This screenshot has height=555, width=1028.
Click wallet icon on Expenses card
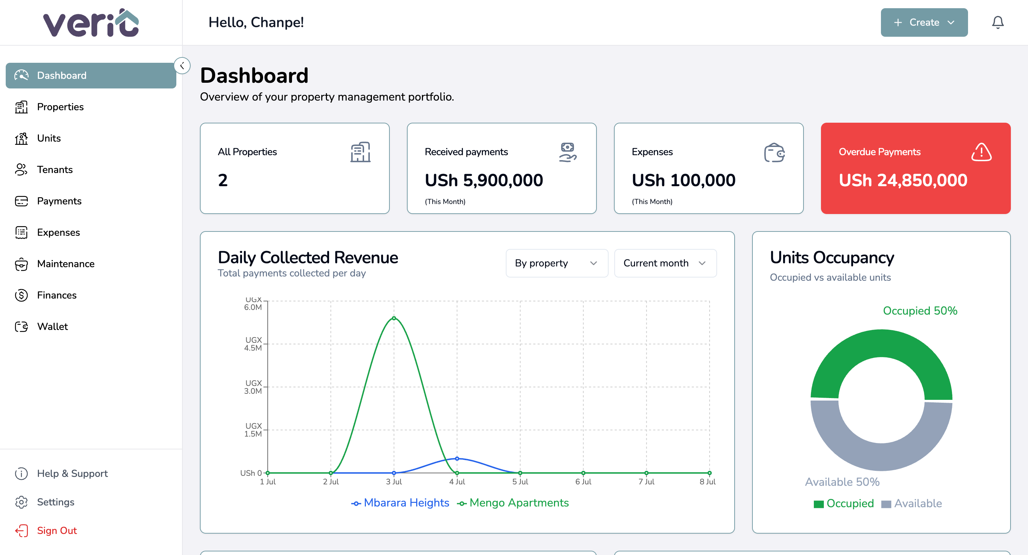coord(775,152)
